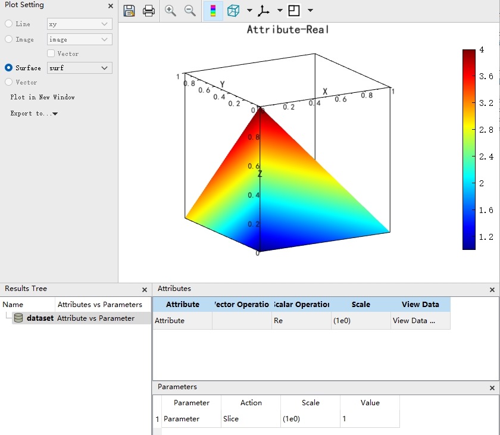Viewport: 500px width, 435px height.
Task: Click the Parameters 'Scale' column header
Action: point(310,403)
